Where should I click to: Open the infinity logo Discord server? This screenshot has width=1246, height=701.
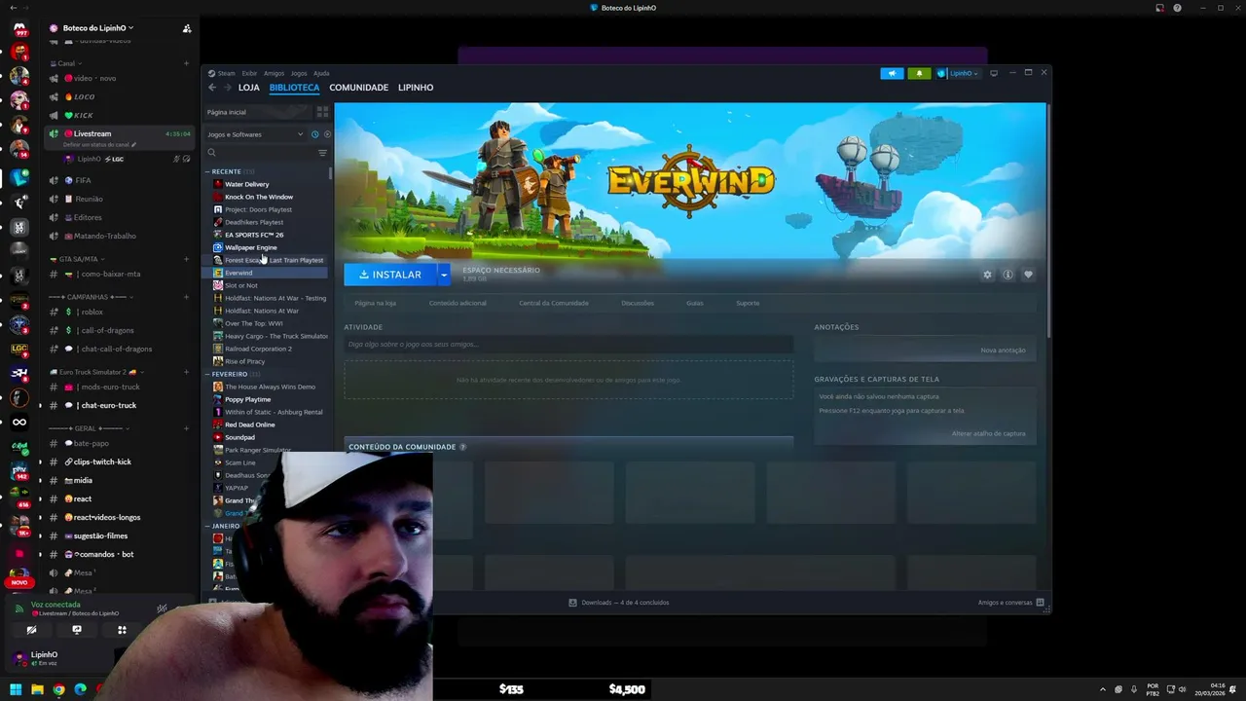(19, 422)
